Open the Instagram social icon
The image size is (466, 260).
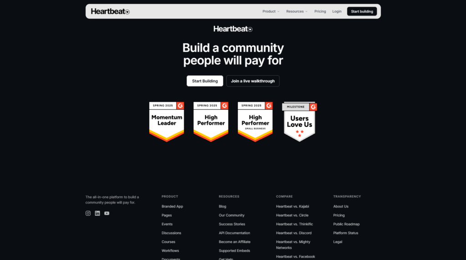tap(88, 213)
